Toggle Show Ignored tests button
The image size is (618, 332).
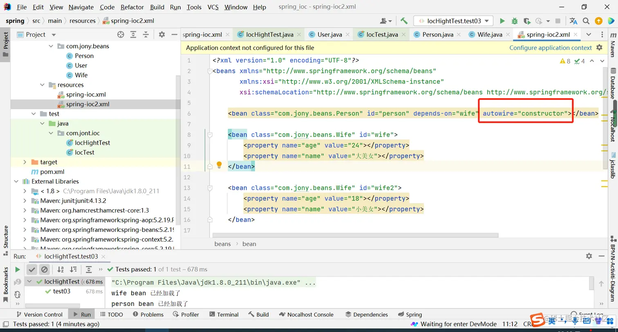click(45, 269)
